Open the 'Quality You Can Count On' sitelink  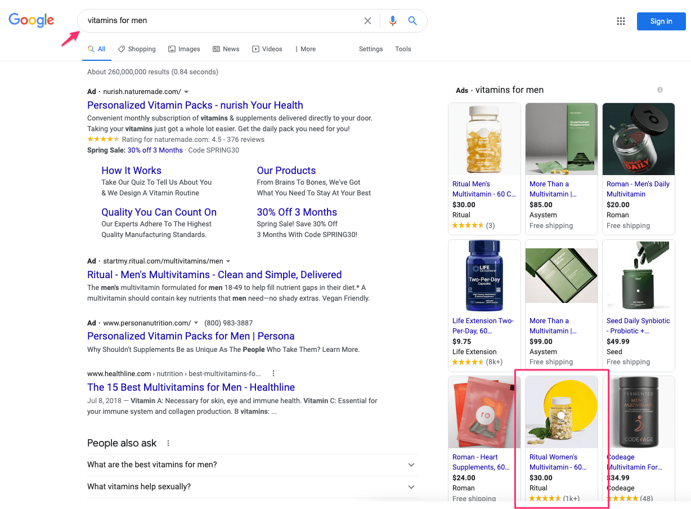click(x=159, y=212)
